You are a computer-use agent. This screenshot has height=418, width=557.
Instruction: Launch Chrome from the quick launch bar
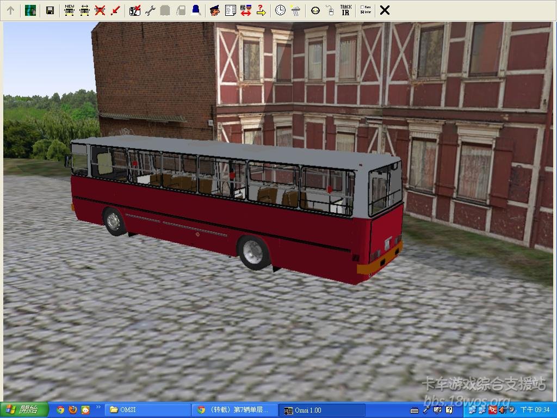60,410
